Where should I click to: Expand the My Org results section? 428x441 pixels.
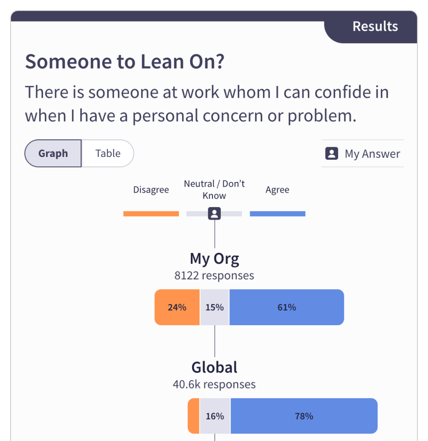coord(214,259)
